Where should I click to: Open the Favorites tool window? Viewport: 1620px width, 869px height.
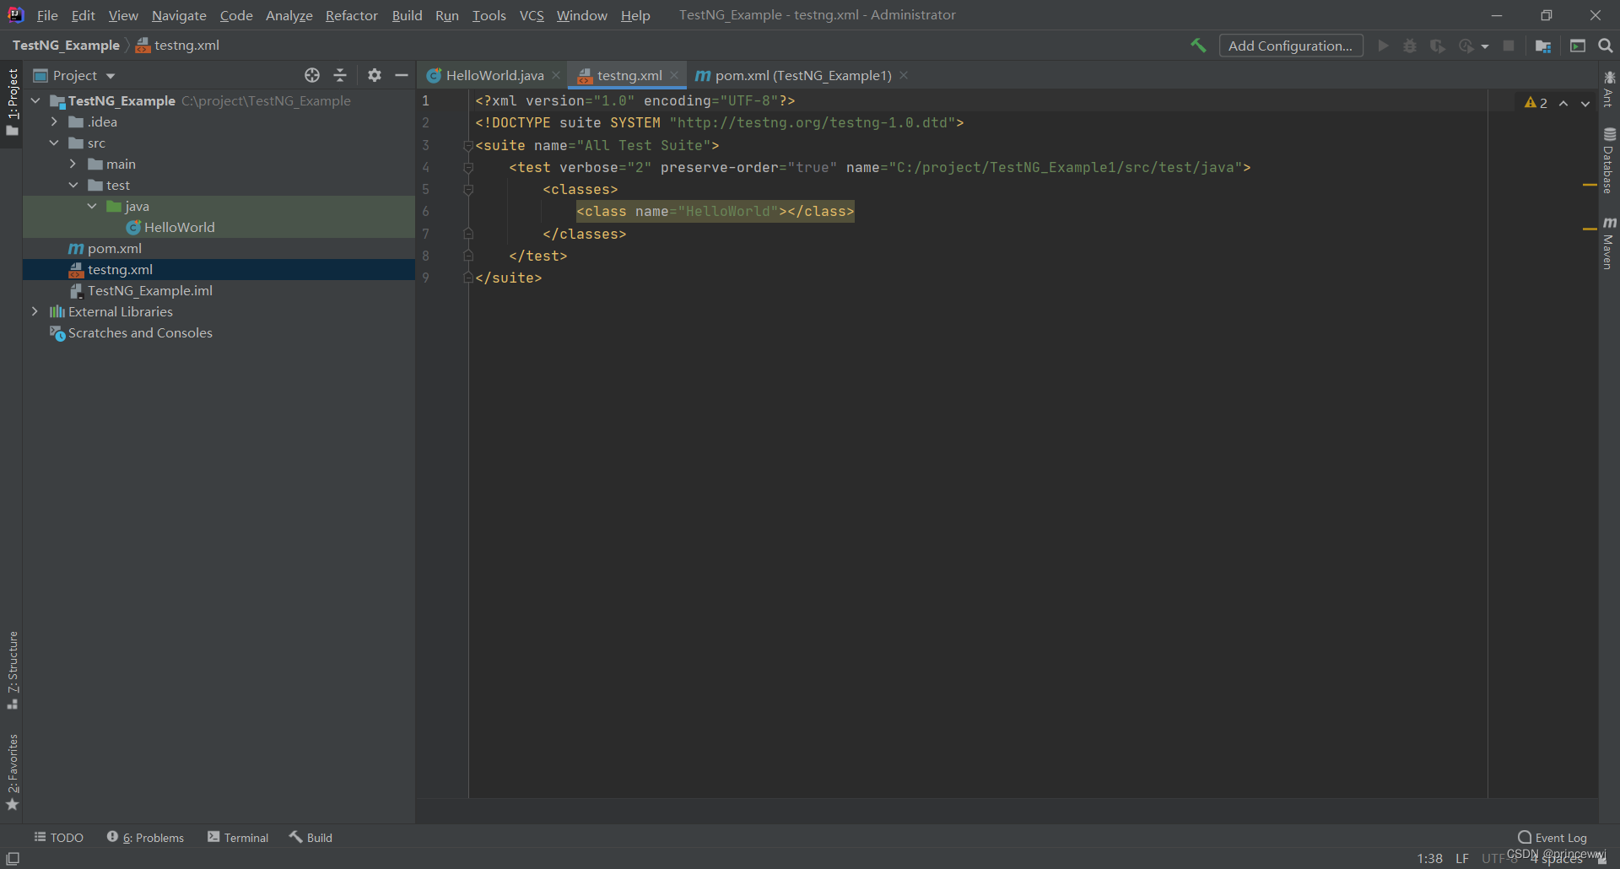point(13,772)
